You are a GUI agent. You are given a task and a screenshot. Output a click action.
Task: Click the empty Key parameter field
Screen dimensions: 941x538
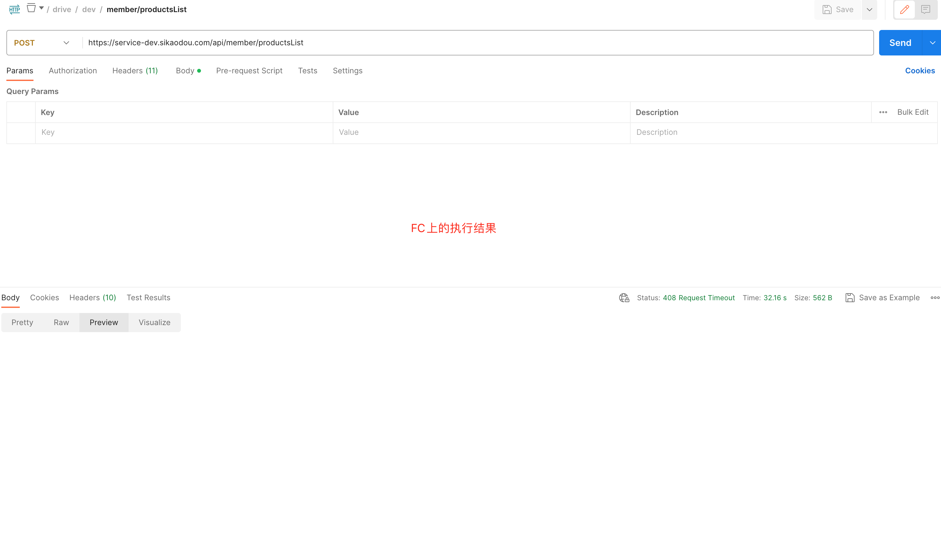[x=184, y=132]
